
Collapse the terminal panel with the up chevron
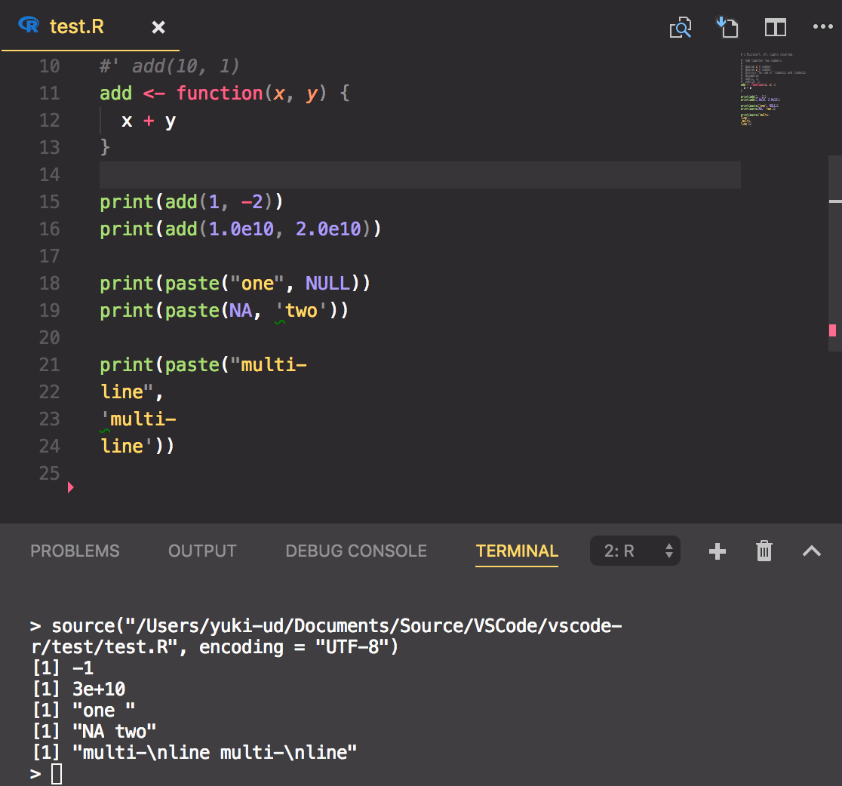coord(812,551)
